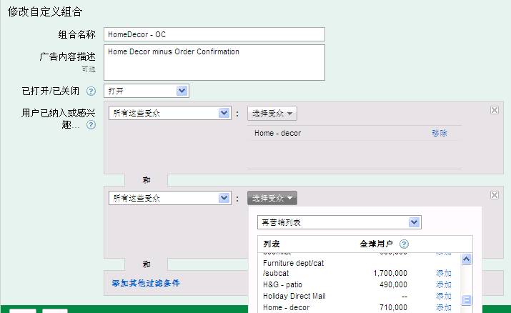This screenshot has height=313, width=511.
Task: Click the combination name input field
Action: tap(214, 34)
